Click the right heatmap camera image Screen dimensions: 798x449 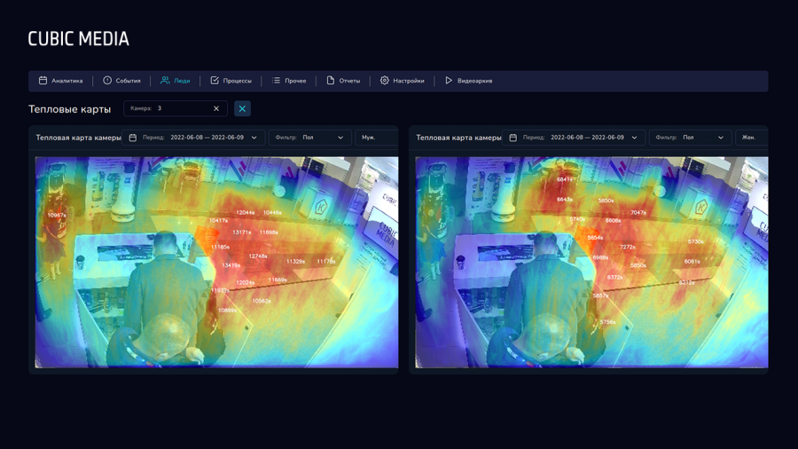tap(591, 263)
